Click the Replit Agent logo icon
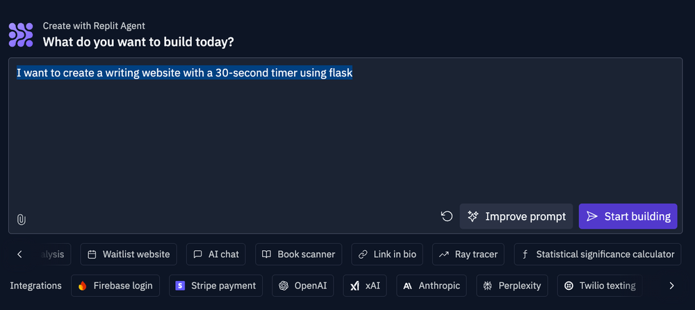The height and width of the screenshot is (310, 695). pos(21,34)
